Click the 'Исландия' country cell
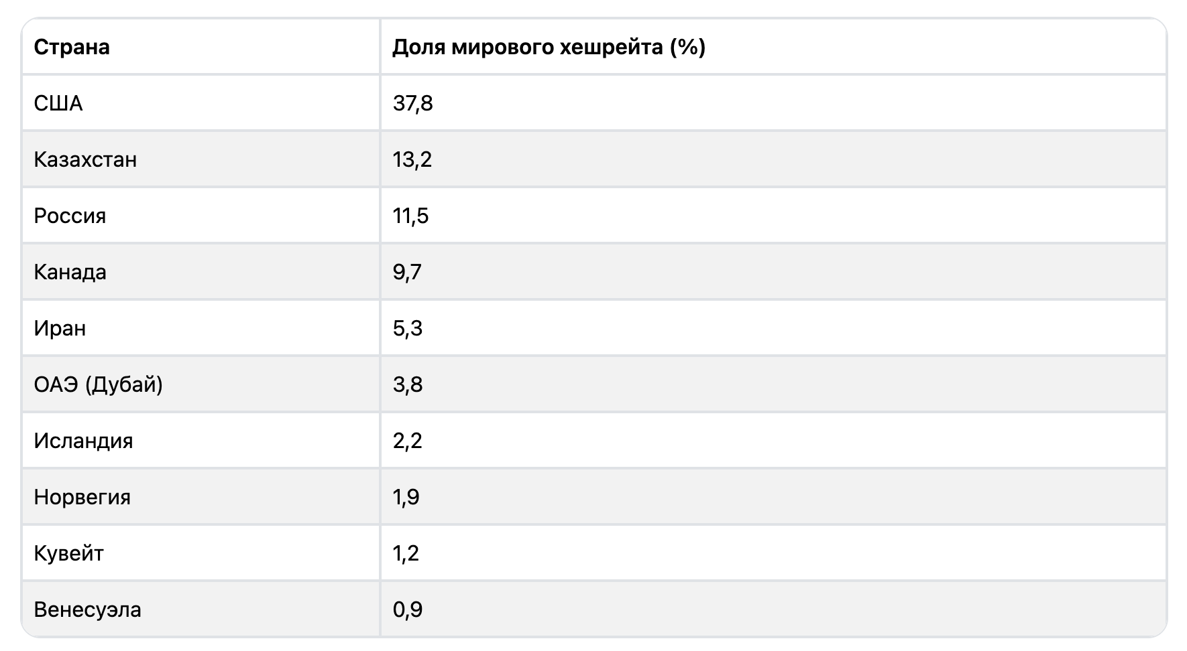 pyautogui.click(x=83, y=441)
